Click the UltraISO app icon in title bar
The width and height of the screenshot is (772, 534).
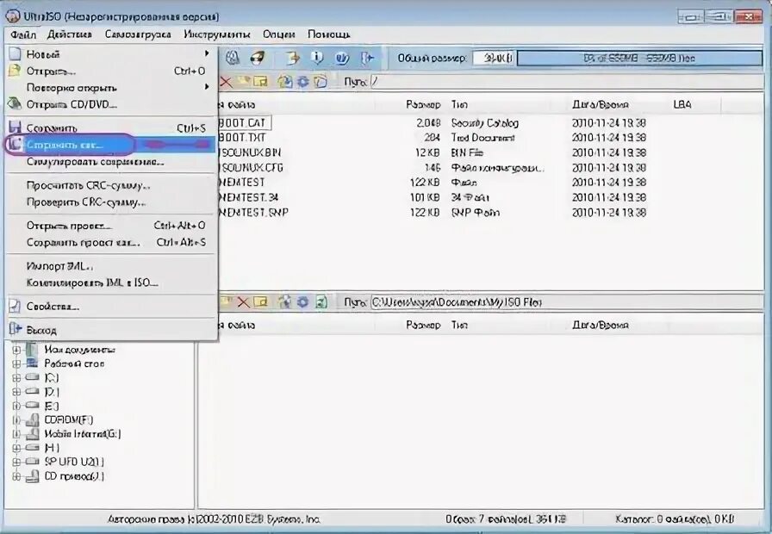click(13, 16)
